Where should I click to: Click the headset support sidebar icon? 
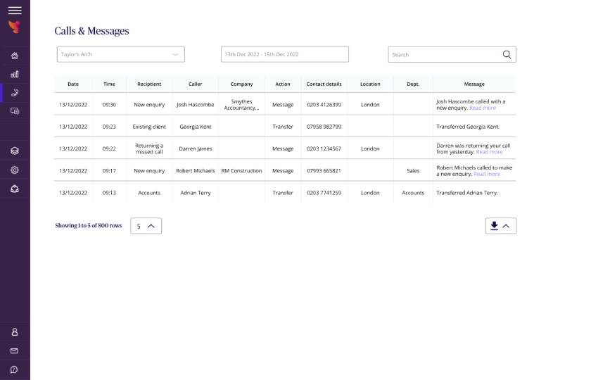click(14, 189)
